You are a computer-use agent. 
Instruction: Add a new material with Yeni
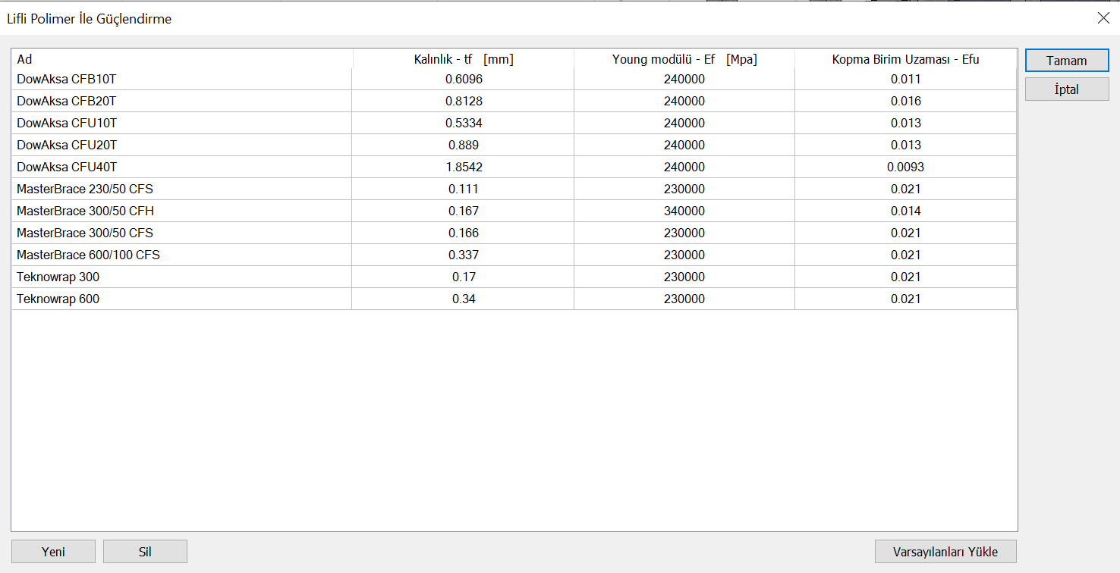(53, 552)
